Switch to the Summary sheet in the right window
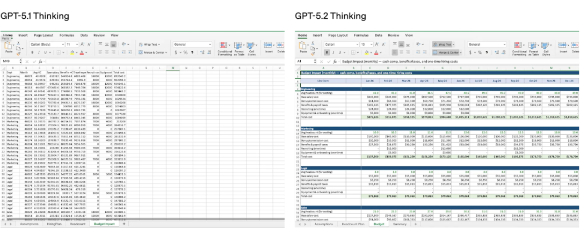The image size is (580, 228). pyautogui.click(x=400, y=224)
